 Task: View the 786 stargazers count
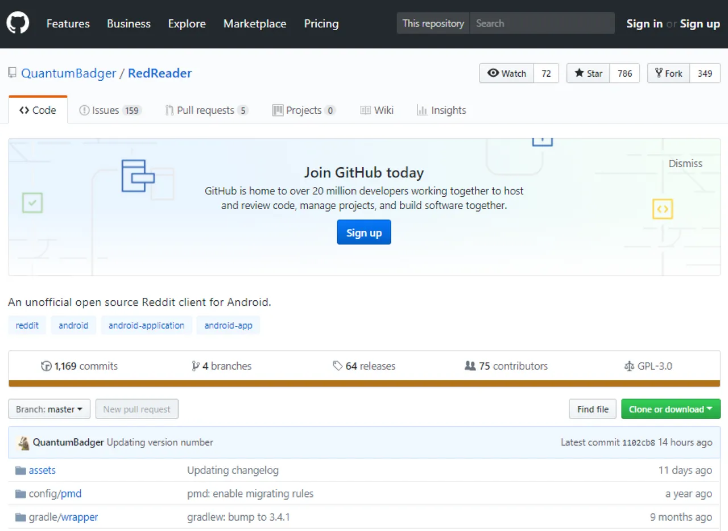tap(625, 73)
